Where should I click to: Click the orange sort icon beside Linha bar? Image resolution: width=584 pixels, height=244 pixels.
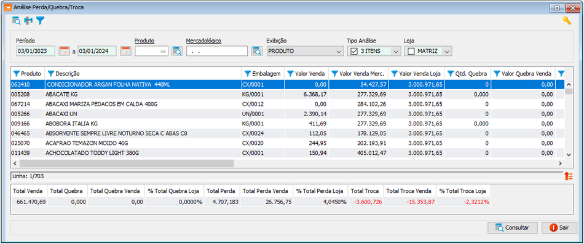pos(569,176)
